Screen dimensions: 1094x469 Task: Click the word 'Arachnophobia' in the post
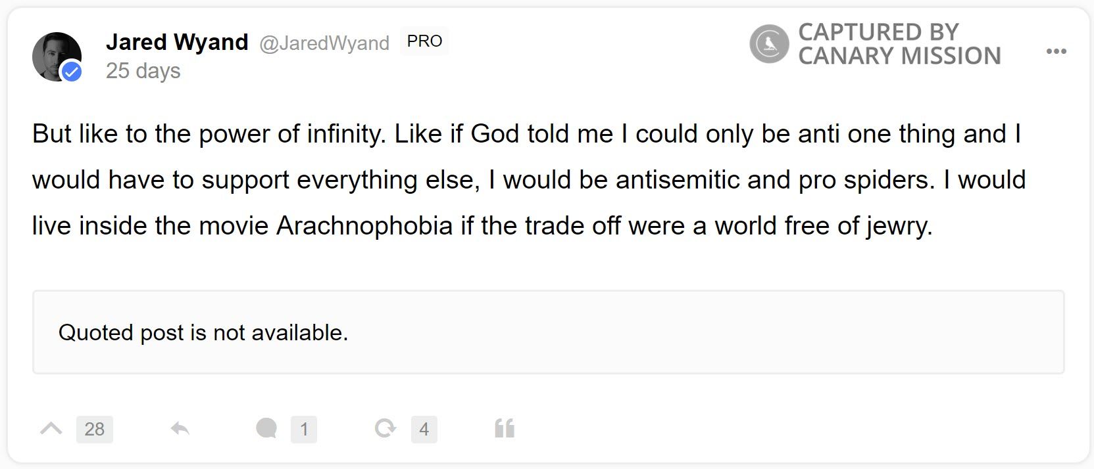tap(364, 226)
